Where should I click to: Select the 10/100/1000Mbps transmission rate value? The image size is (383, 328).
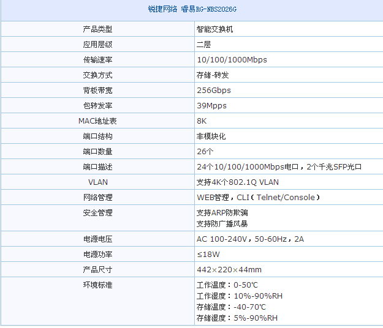(232, 60)
